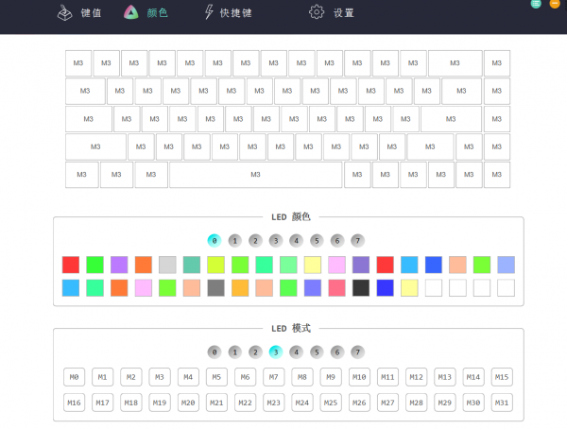Open the 键值 key mapping icon

coord(64,13)
